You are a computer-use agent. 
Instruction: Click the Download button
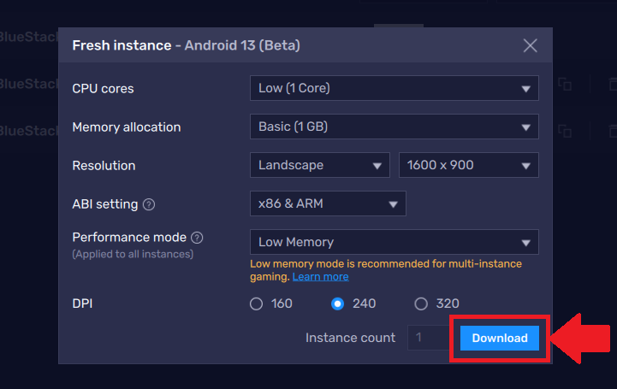click(x=500, y=338)
